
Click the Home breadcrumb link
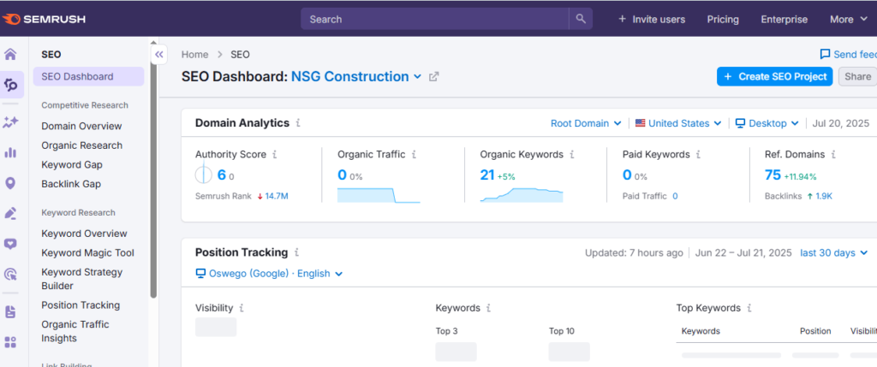pyautogui.click(x=194, y=54)
